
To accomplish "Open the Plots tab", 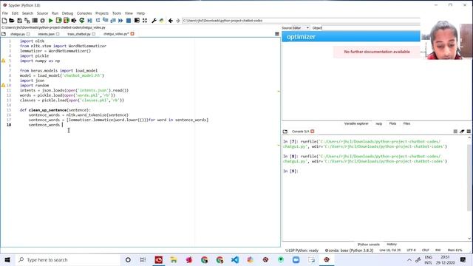I will (x=392, y=123).
